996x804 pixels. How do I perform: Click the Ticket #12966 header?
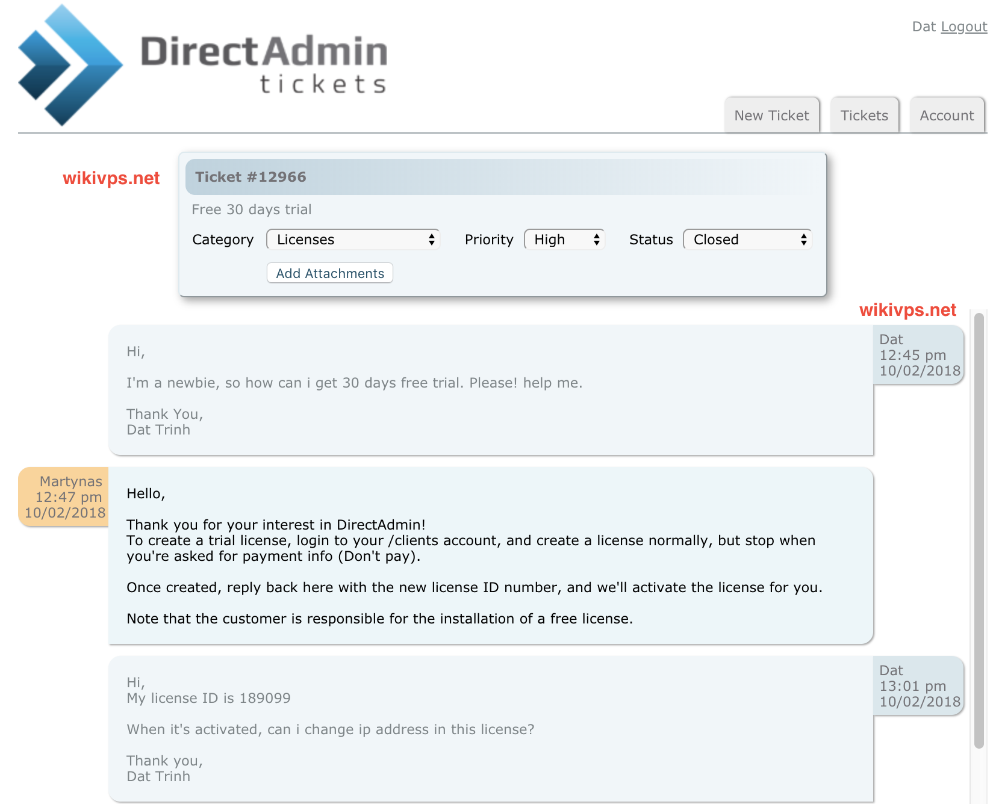pos(502,177)
